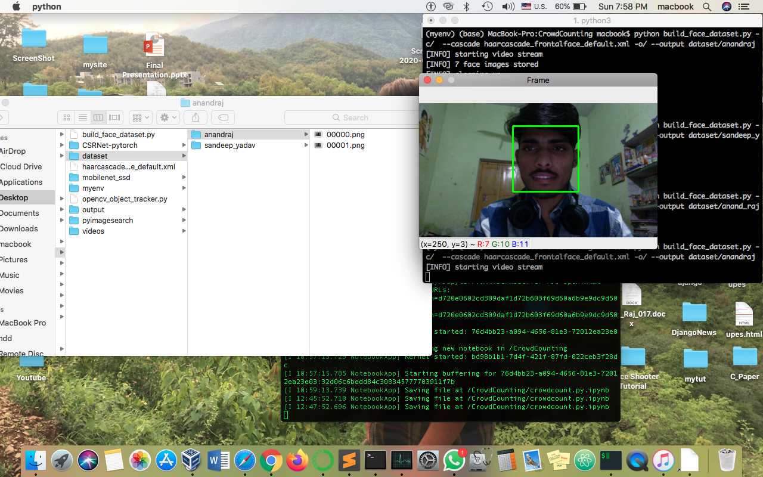This screenshot has width=763, height=477.
Task: Click Finder Edit Tags toolbar button
Action: 224,117
